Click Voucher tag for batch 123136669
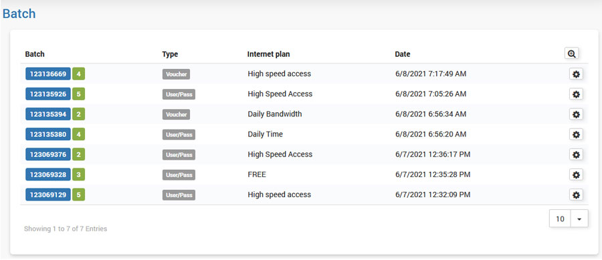This screenshot has width=602, height=260. [x=176, y=74]
